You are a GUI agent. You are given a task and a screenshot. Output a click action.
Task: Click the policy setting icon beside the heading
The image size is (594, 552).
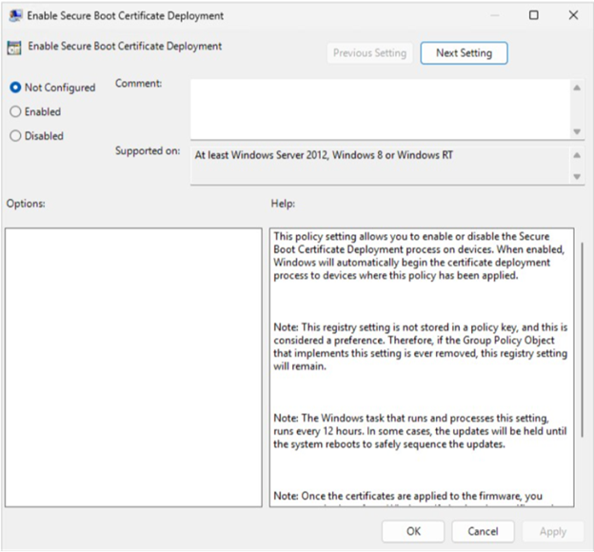coord(13,48)
